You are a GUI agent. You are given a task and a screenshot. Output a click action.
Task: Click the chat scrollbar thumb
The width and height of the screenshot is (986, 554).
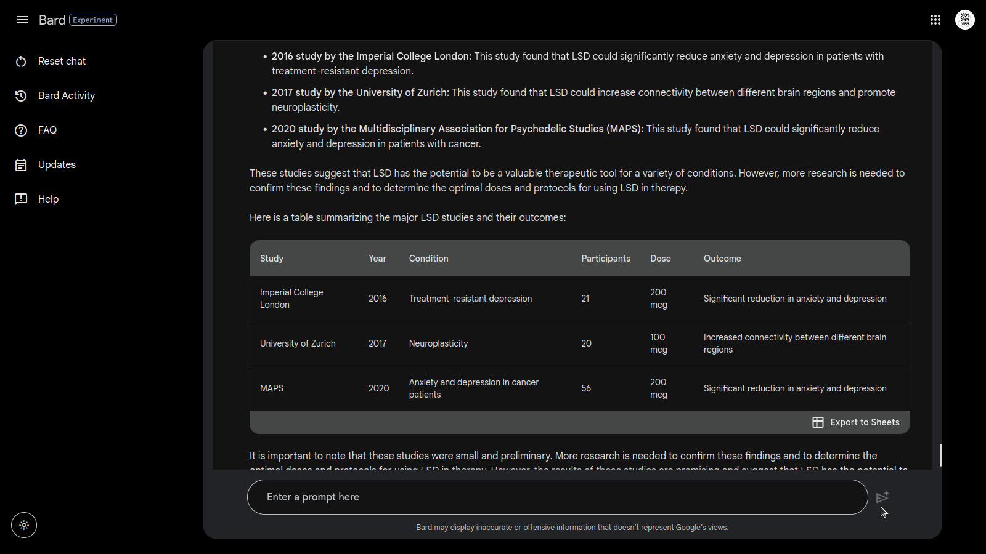tap(940, 455)
